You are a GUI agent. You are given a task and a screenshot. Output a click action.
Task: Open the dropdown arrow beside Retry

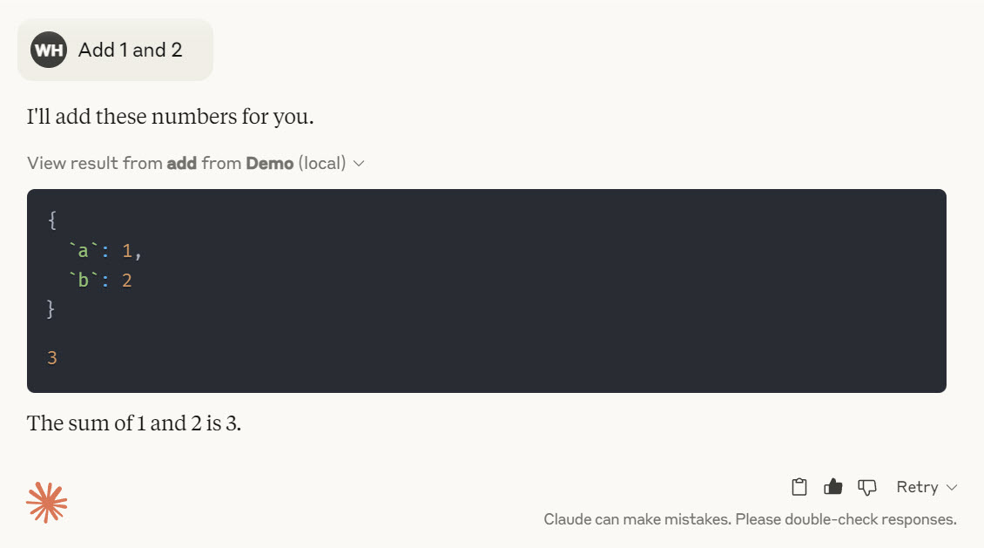coord(952,488)
